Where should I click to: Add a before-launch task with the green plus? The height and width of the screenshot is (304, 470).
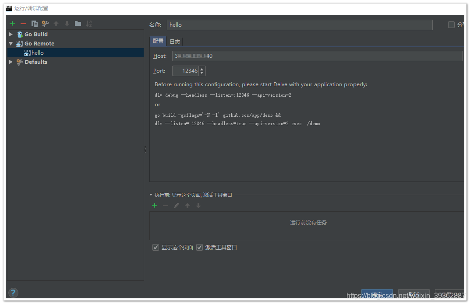pos(154,206)
